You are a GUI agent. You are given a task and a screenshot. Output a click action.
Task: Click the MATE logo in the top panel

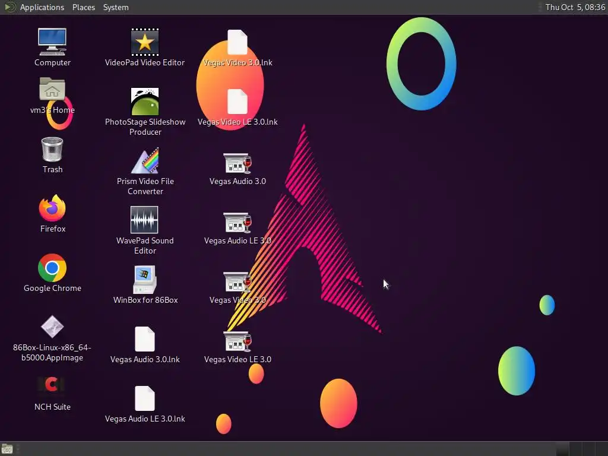(x=9, y=7)
